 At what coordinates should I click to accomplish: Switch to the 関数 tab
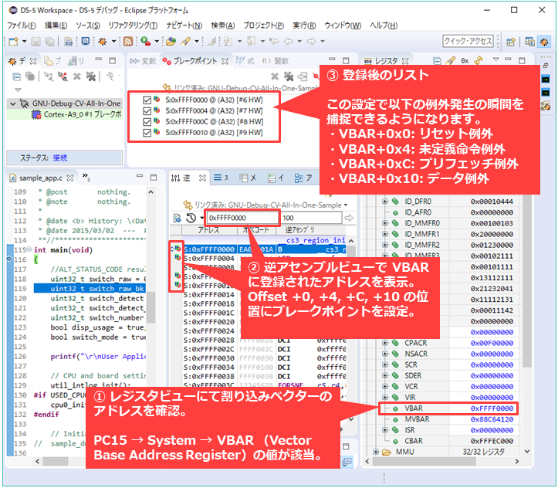(x=276, y=61)
